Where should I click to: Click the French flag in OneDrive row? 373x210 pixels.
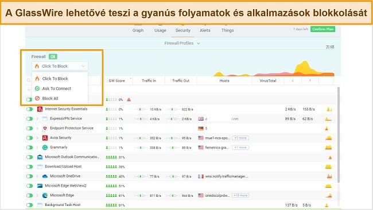coord(201,176)
